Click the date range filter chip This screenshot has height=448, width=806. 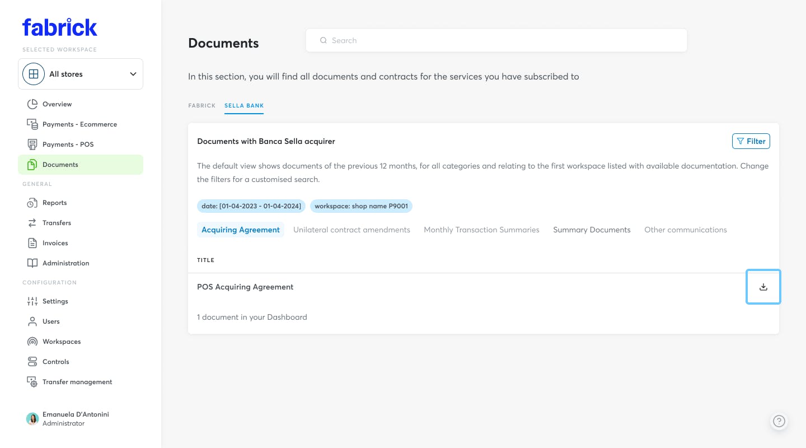coord(251,206)
